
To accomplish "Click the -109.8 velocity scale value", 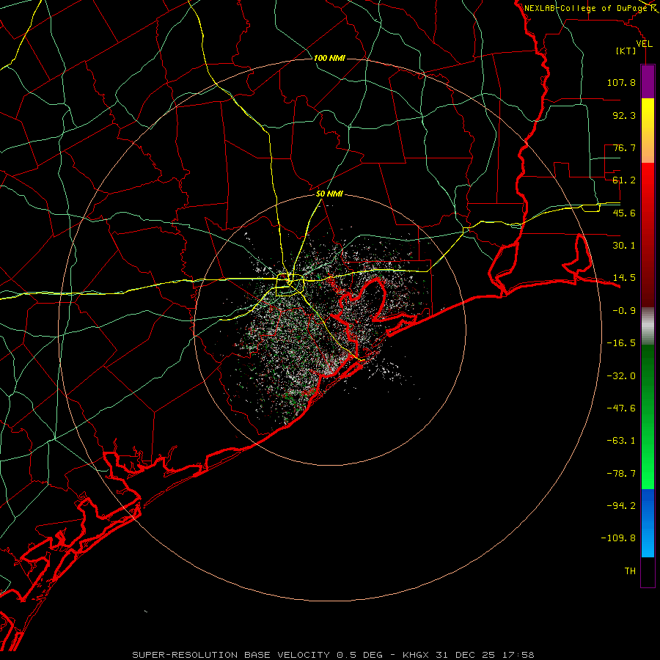I will [618, 538].
